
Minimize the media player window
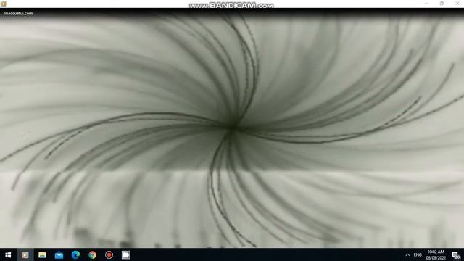click(426, 4)
